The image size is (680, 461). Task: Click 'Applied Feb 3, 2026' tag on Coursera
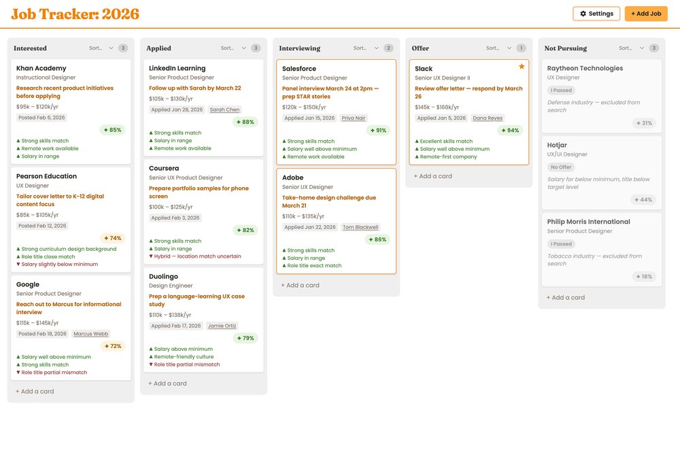point(175,218)
